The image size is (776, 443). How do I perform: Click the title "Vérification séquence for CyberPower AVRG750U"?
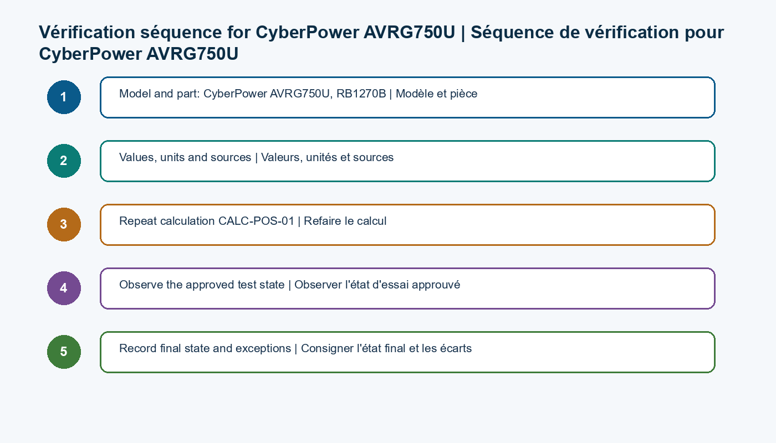click(x=247, y=33)
